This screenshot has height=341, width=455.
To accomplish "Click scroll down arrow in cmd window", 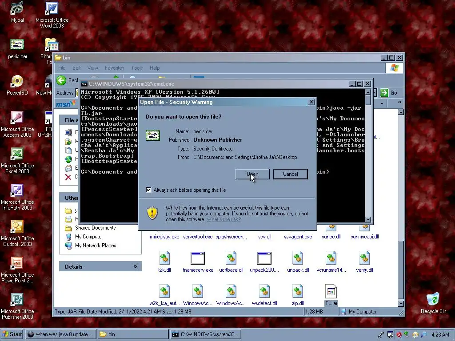I will pos(368,219).
